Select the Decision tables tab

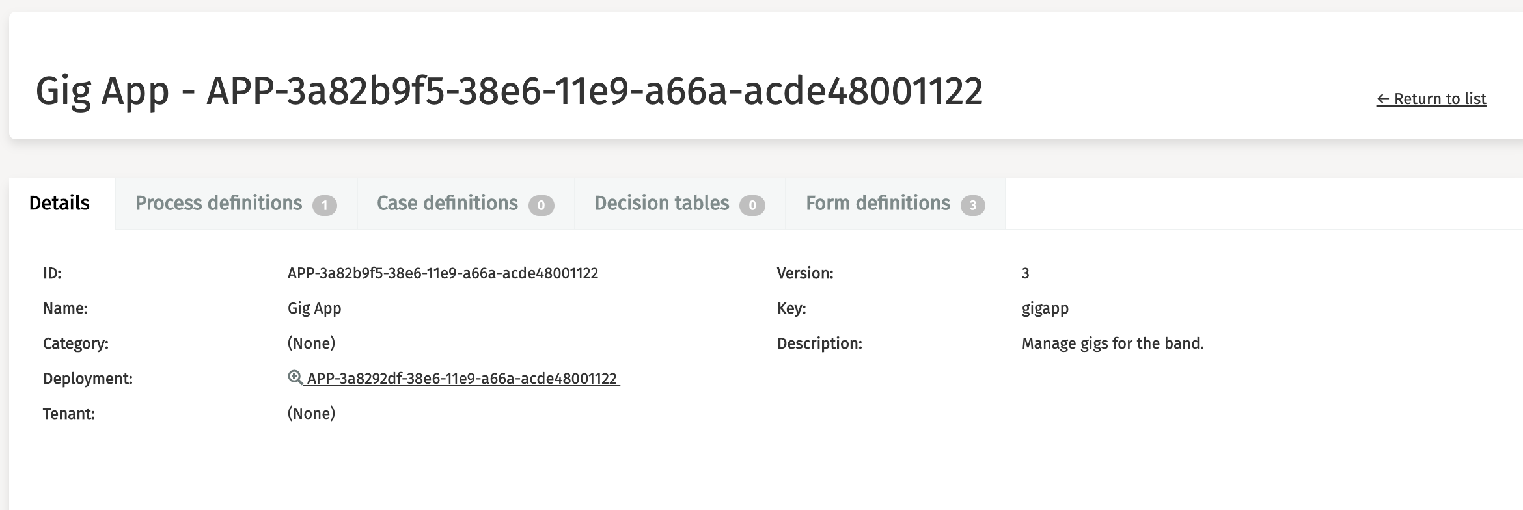pyautogui.click(x=661, y=204)
